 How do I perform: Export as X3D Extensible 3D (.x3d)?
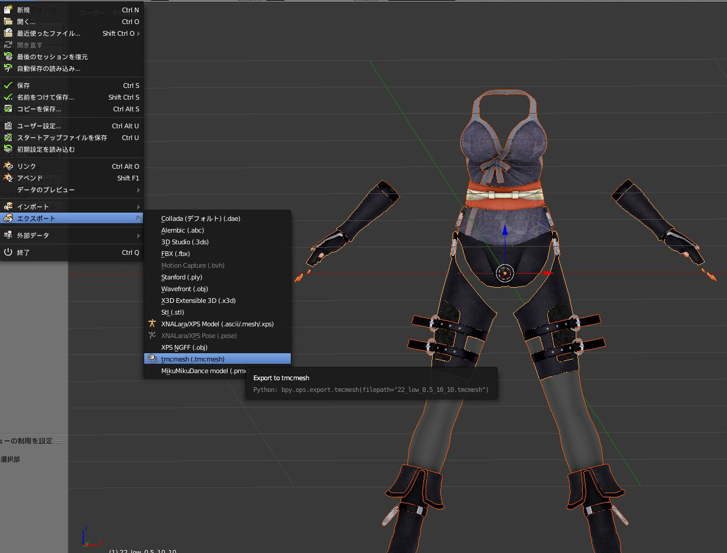tap(218, 301)
